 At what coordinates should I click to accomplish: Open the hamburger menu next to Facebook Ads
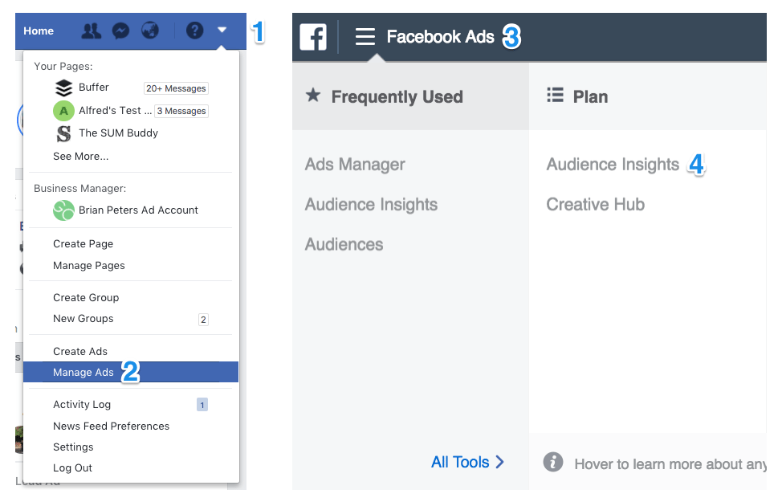click(x=365, y=36)
